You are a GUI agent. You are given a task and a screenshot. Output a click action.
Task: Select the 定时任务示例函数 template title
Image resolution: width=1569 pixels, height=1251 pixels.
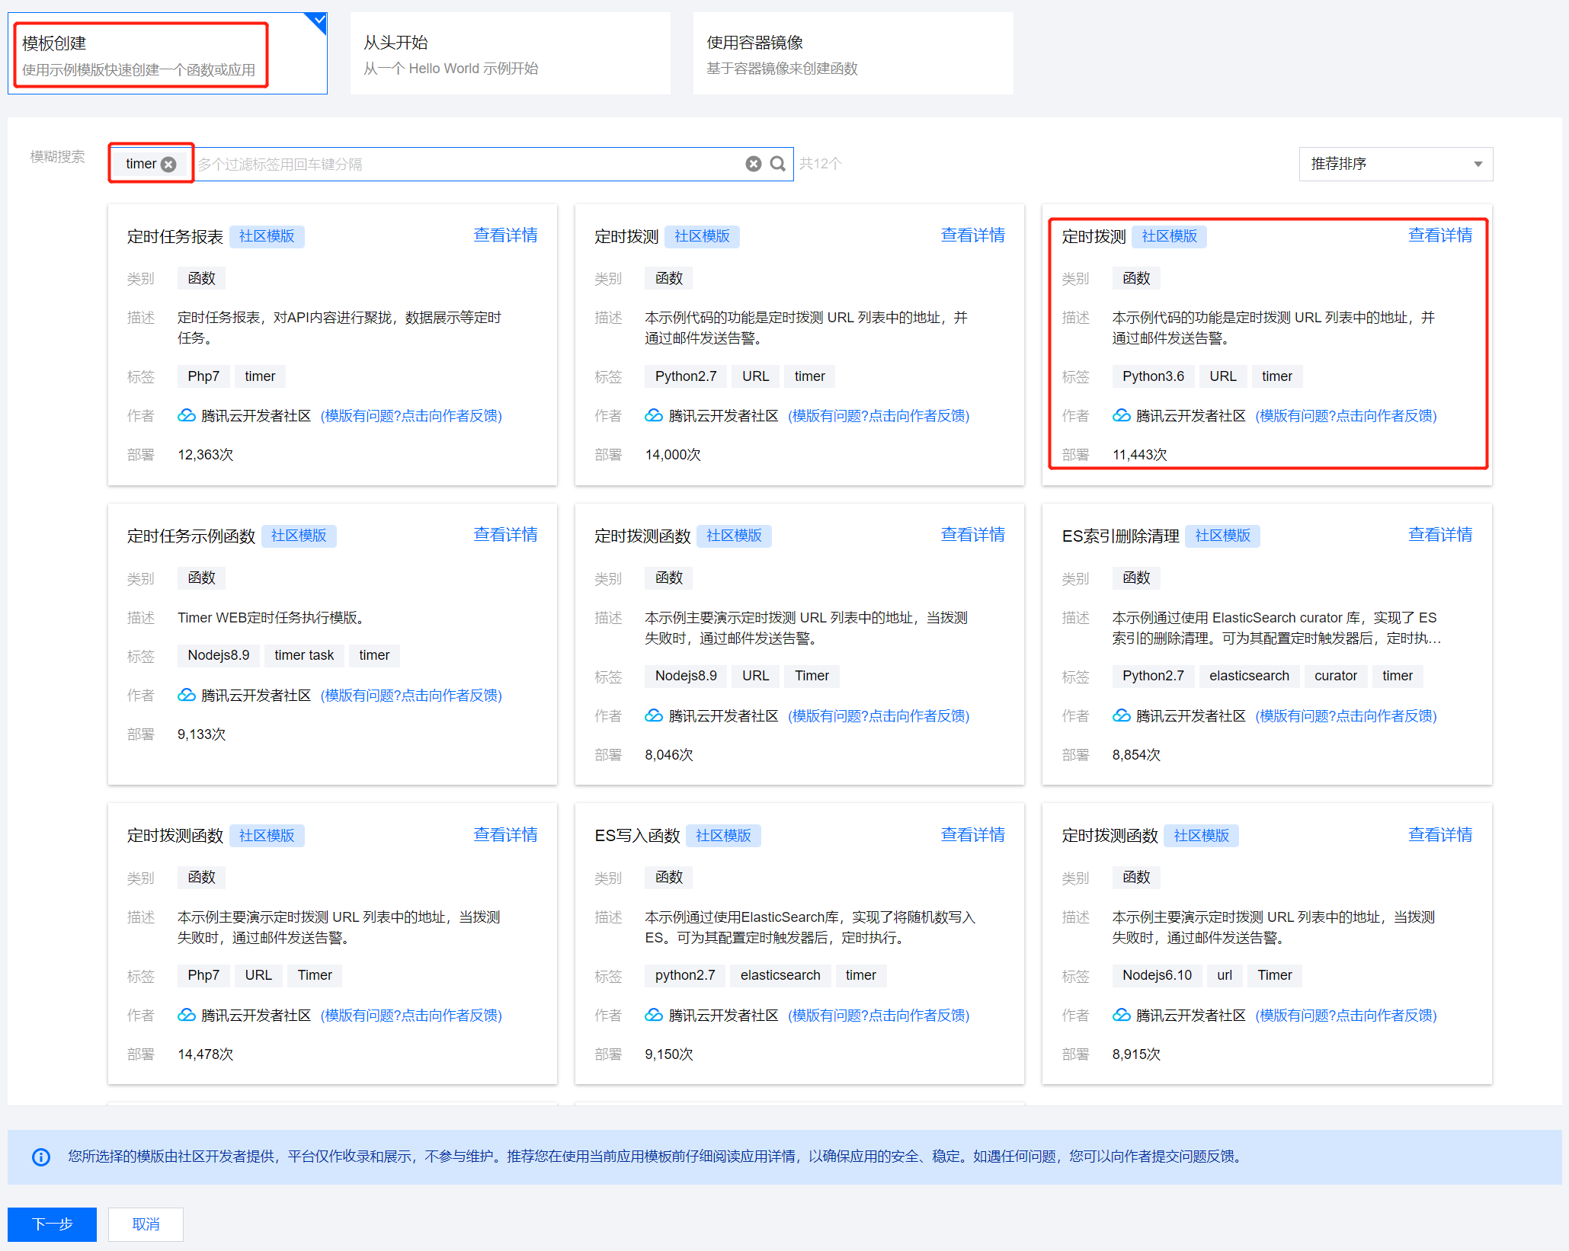(x=191, y=536)
